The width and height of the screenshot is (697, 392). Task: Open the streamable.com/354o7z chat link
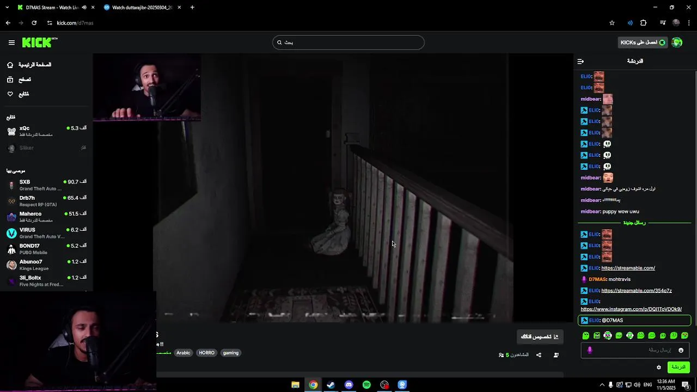pos(637,291)
